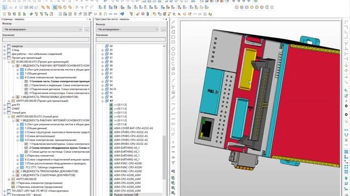Select '3 (Схема автоматизации)' node
The height and width of the screenshot is (196, 350).
point(40,136)
